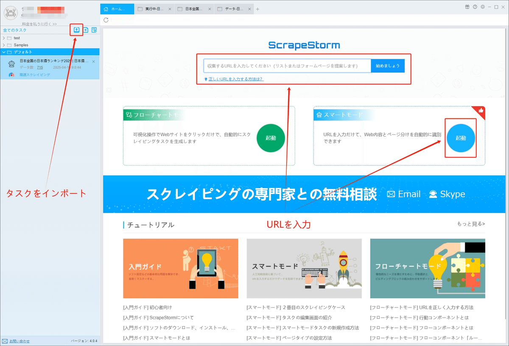This screenshot has height=346, width=509.
Task: Select the sake ranking task title
Action: tap(54, 61)
